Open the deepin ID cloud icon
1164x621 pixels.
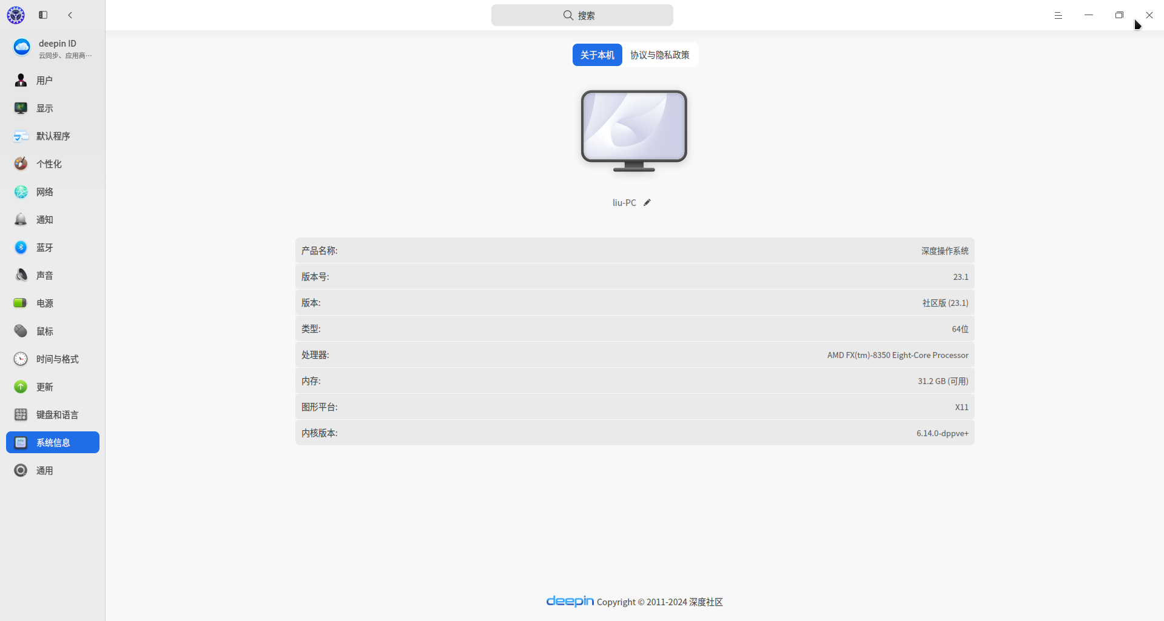22,47
